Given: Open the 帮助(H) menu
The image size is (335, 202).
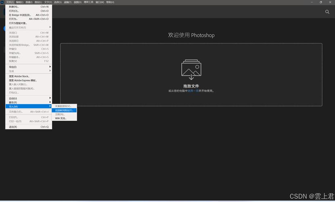Looking at the screenshot, I should 110,2.
